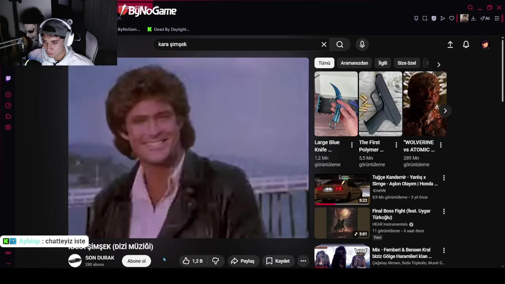Open 'The First Polymer' short thumbnail
This screenshot has width=505, height=284.
click(381, 104)
